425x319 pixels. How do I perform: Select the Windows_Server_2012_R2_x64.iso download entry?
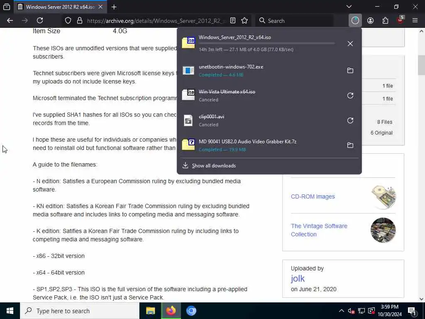pyautogui.click(x=260, y=43)
